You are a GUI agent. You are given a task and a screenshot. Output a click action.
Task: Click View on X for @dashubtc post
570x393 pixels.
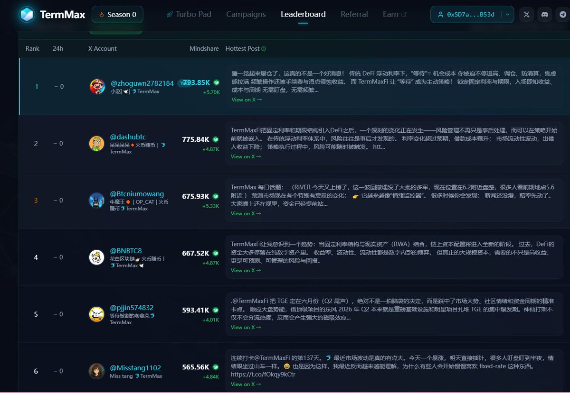(246, 156)
